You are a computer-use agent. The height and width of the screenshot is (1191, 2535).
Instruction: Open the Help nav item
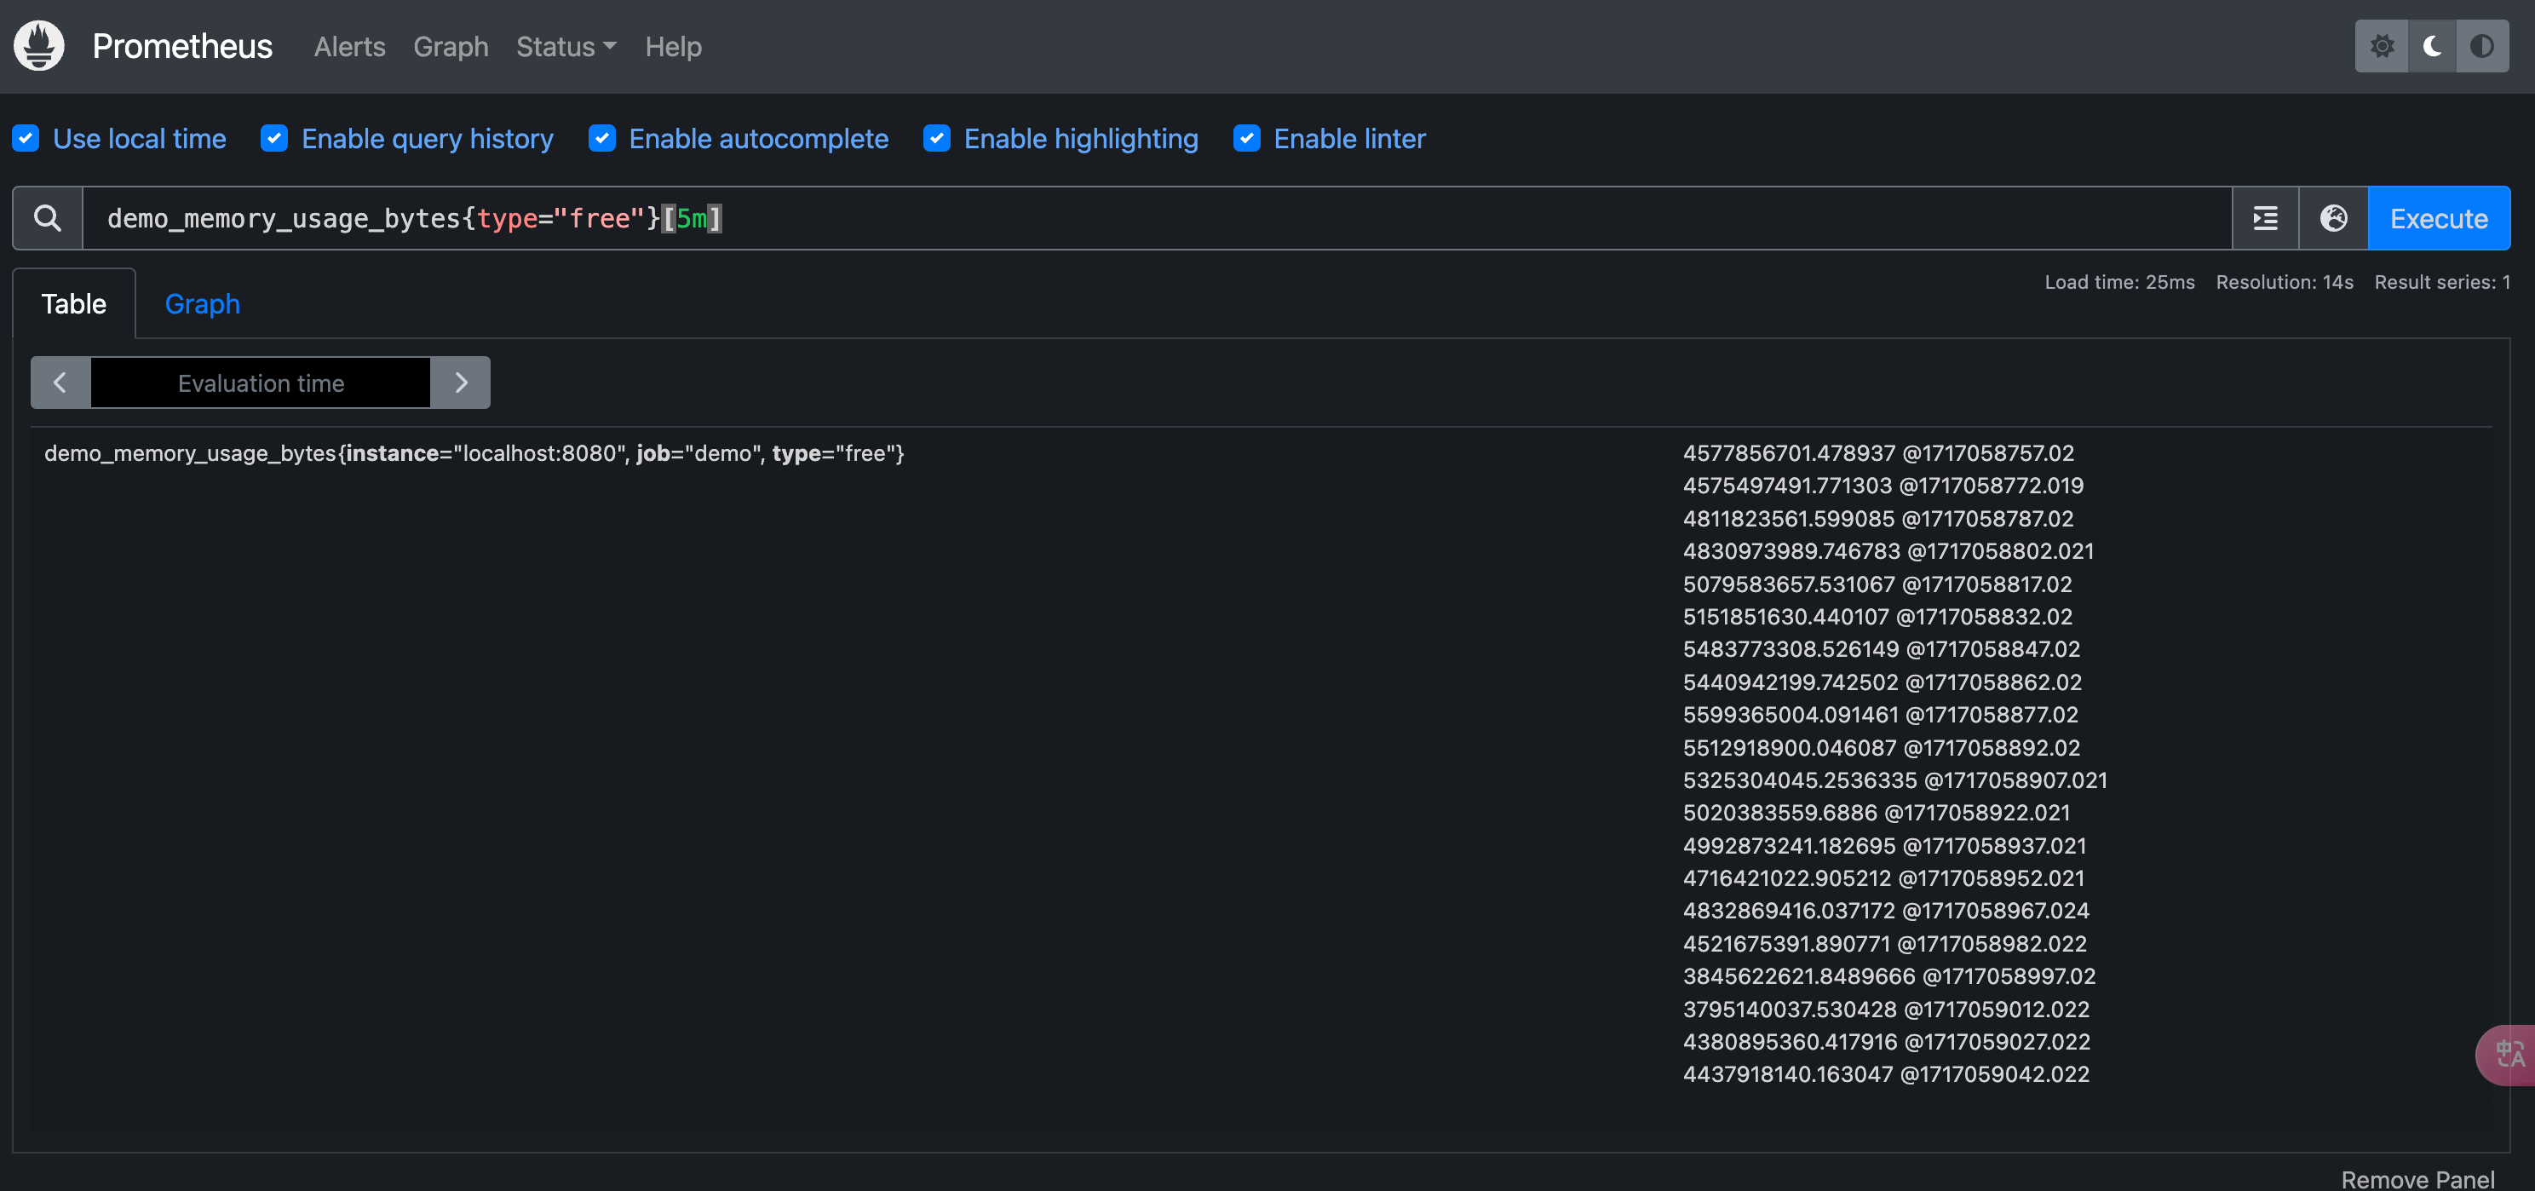(673, 46)
